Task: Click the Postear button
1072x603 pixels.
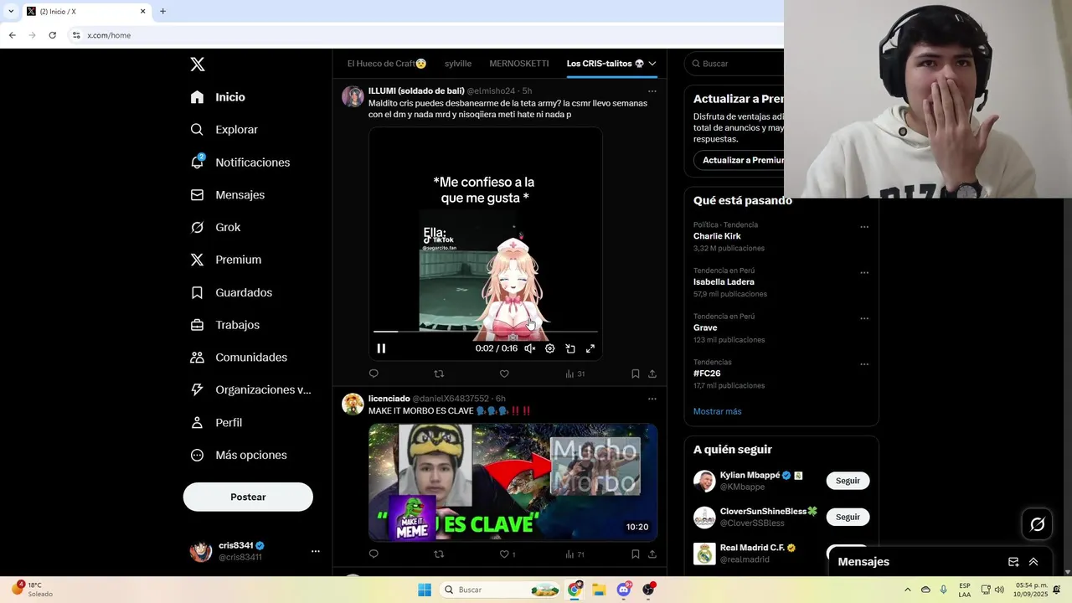Action: [x=248, y=497]
